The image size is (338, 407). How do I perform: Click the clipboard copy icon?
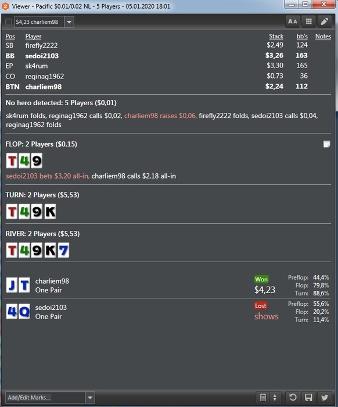click(x=263, y=397)
